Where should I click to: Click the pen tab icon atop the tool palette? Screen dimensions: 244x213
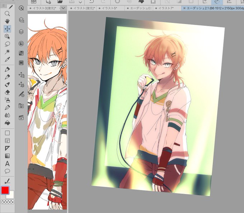tap(10, 7)
